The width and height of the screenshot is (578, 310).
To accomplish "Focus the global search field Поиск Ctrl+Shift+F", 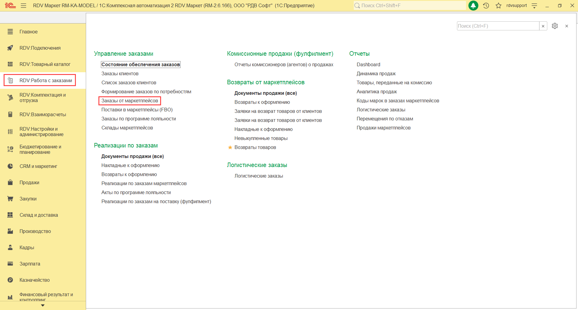I will 409,5.
